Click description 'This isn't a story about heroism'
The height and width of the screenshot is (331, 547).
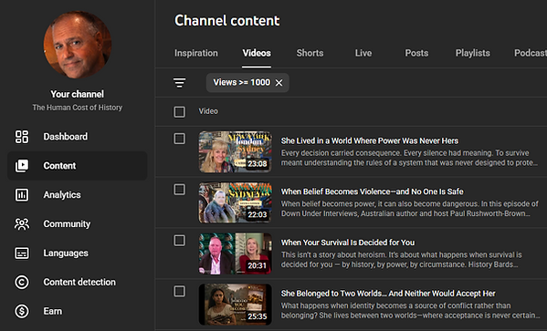click(x=401, y=260)
